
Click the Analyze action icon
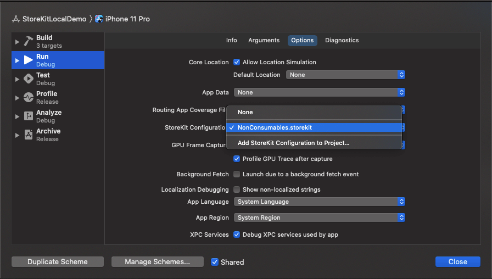pos(29,116)
